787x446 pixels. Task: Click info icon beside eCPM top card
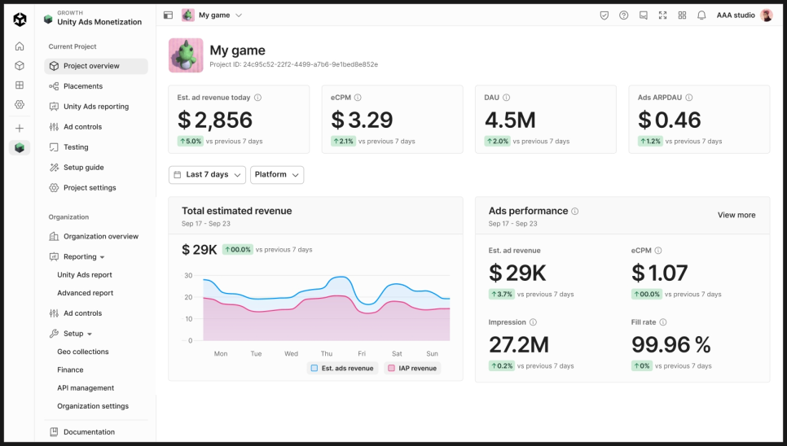pyautogui.click(x=358, y=98)
